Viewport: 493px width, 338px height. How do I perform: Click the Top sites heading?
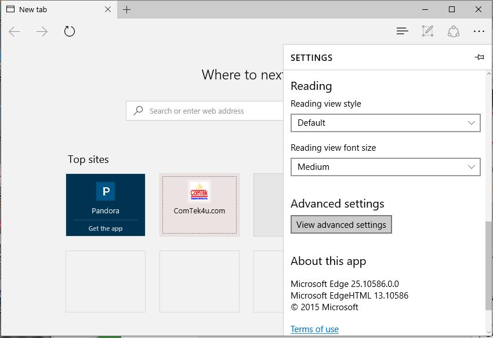pos(88,159)
